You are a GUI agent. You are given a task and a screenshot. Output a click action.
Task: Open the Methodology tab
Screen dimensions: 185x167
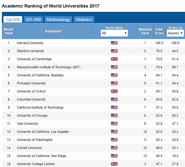click(58, 19)
